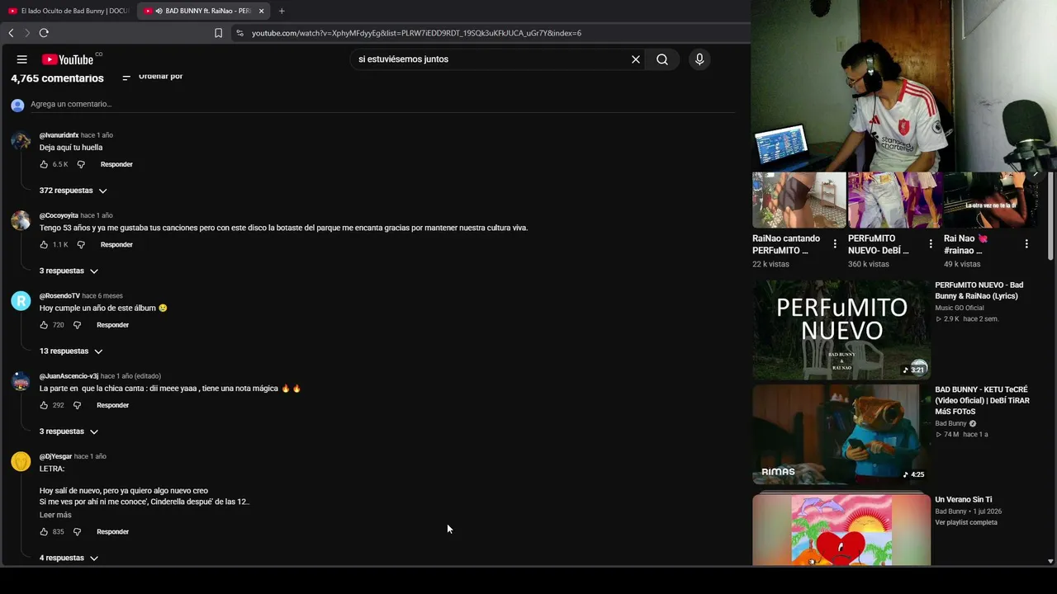
Task: Open @DjYesgar profile avatar
Action: coord(21,461)
